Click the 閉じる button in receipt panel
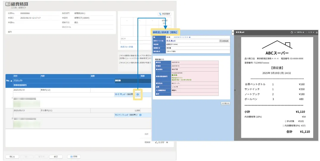Viewport: 320px width, 161px height. click(x=225, y=103)
